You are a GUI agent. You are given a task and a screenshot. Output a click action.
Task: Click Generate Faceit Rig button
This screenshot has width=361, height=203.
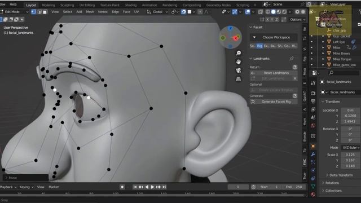274,101
